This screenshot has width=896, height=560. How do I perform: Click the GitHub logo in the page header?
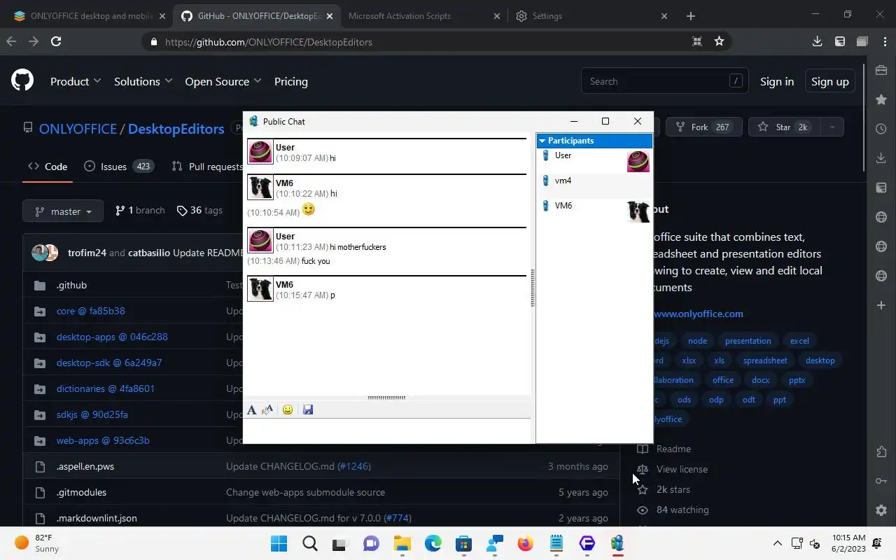pyautogui.click(x=22, y=81)
